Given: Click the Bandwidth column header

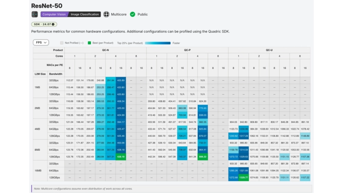Looking at the screenshot, I should coord(56,74).
